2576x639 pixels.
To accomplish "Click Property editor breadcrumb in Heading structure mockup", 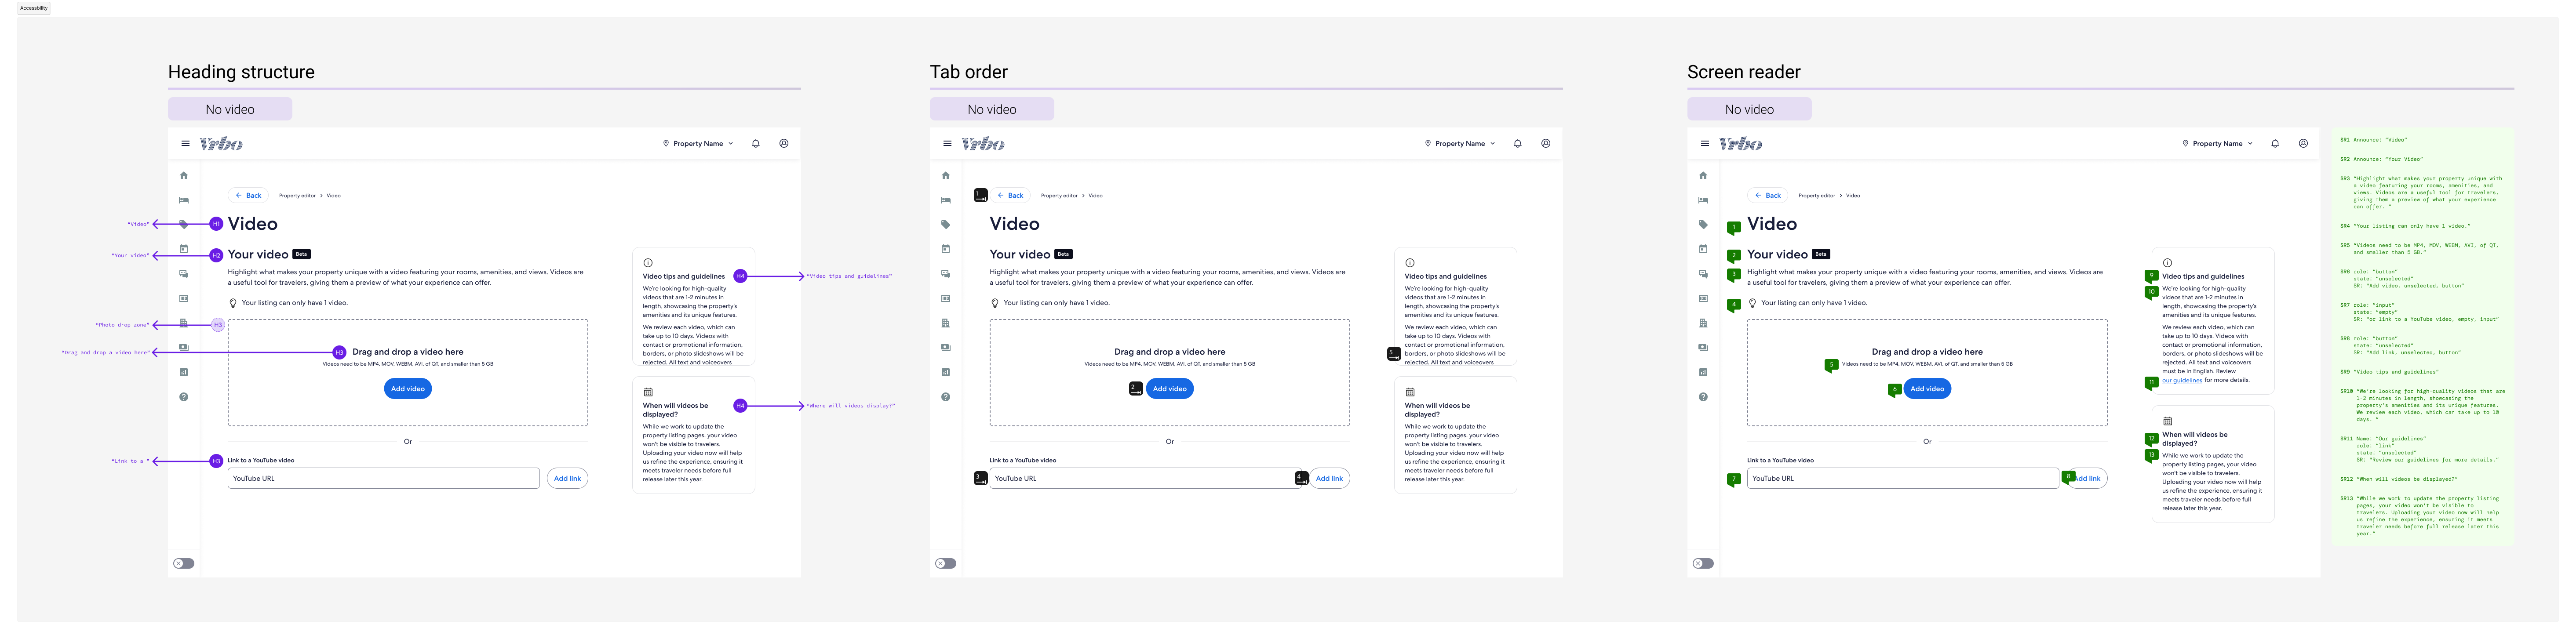I will [297, 195].
